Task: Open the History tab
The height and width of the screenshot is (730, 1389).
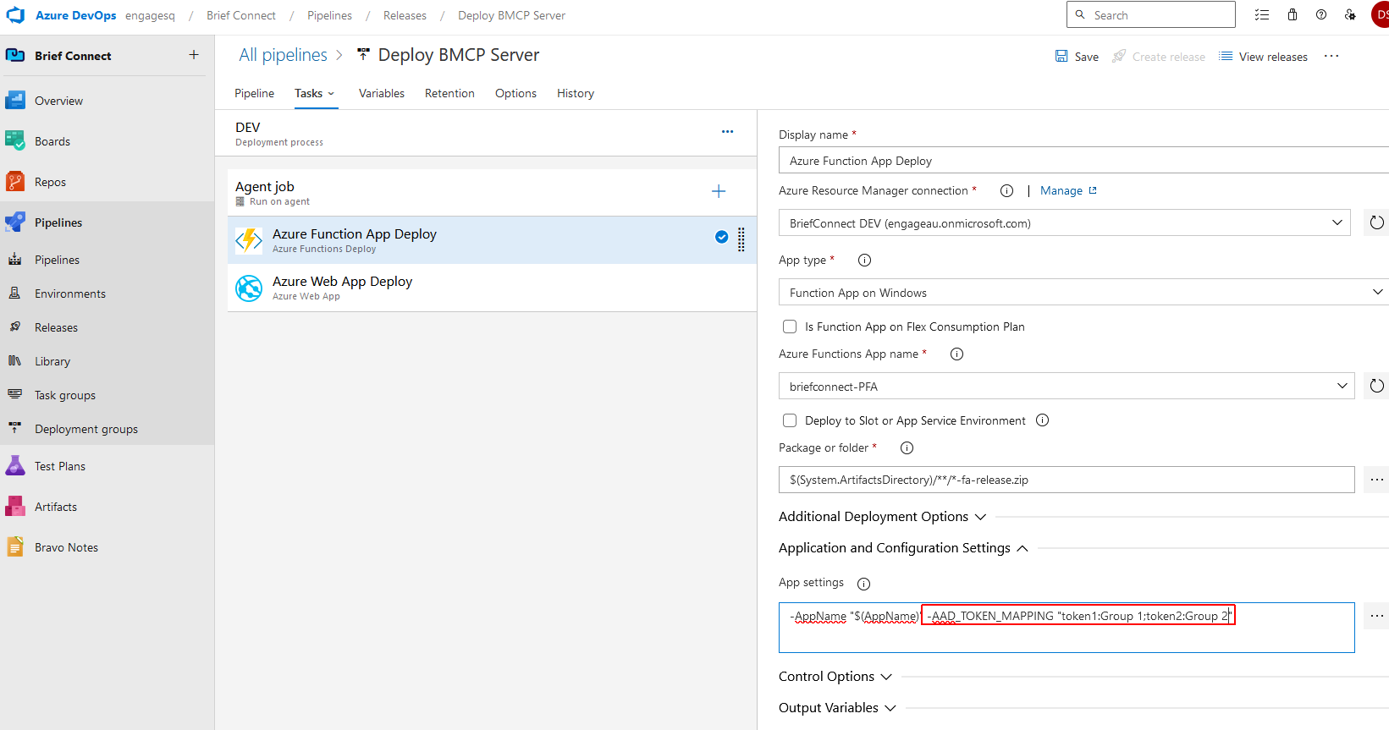Action: 575,93
